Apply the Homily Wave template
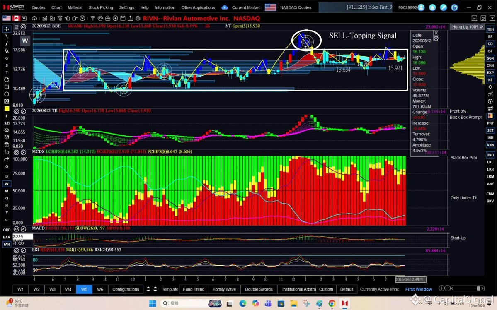Viewport: 497px width, 310px height. [x=224, y=289]
